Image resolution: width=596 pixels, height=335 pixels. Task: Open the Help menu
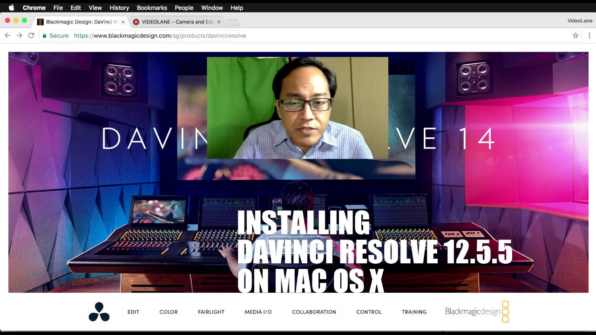coord(237,8)
